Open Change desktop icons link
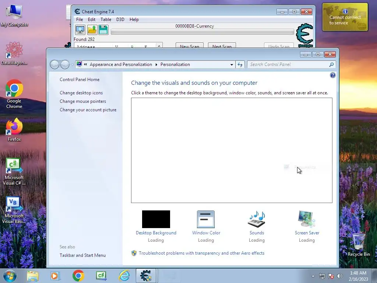Screen dimensions: 377x283 point(81,93)
